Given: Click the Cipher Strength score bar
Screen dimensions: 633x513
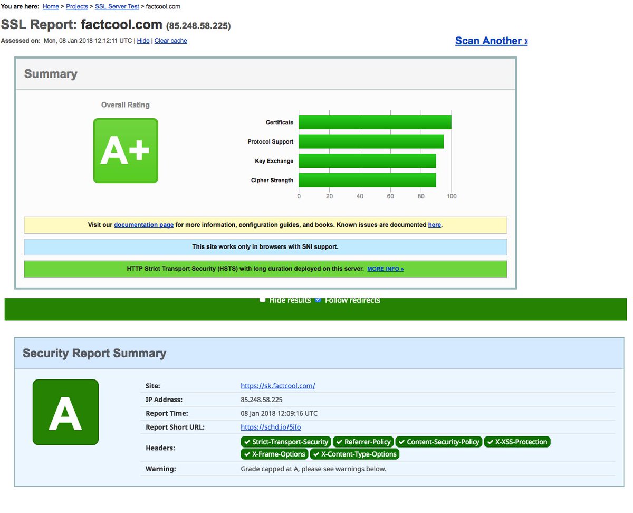Looking at the screenshot, I should [368, 180].
